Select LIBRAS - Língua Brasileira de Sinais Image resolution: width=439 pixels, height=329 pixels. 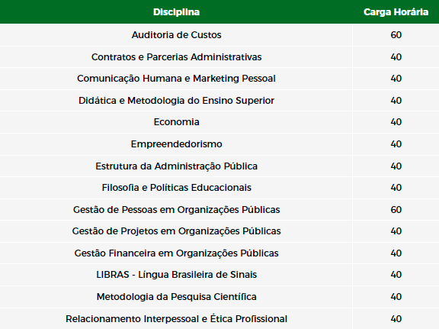point(176,275)
